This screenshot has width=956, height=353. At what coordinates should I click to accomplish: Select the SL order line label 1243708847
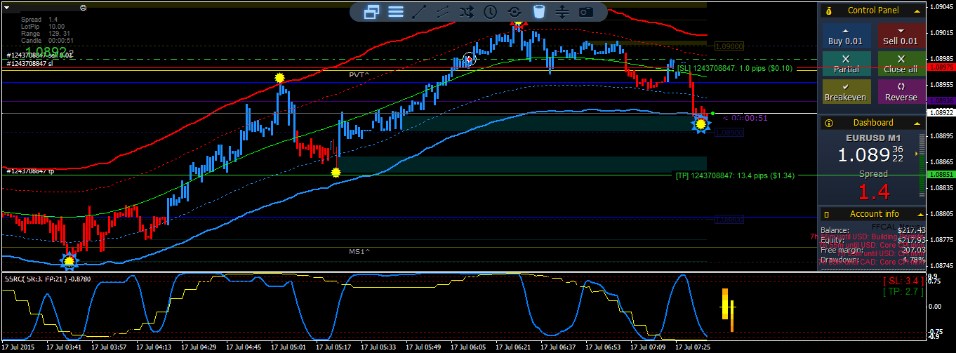pyautogui.click(x=735, y=68)
